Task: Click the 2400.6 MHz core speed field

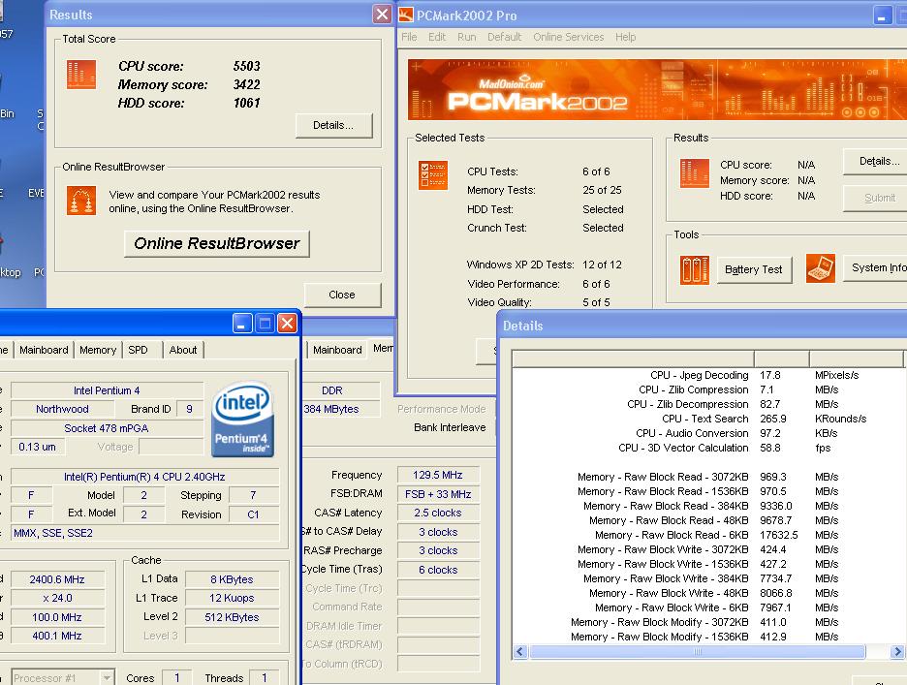Action: [57, 579]
